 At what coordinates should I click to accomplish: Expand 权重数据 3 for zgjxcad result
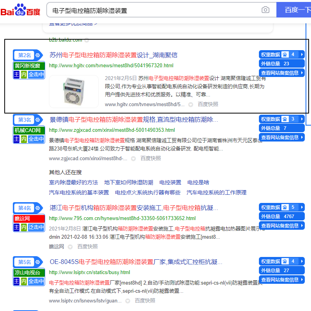[x=281, y=119]
